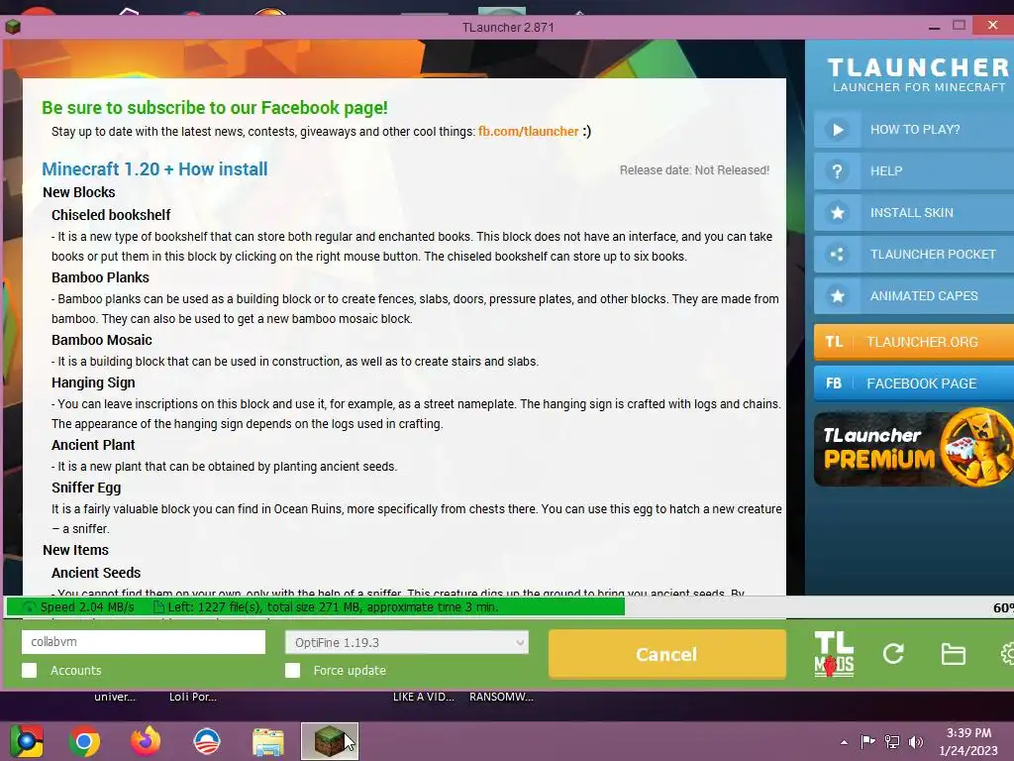
Task: Cancel the download
Action: click(666, 654)
